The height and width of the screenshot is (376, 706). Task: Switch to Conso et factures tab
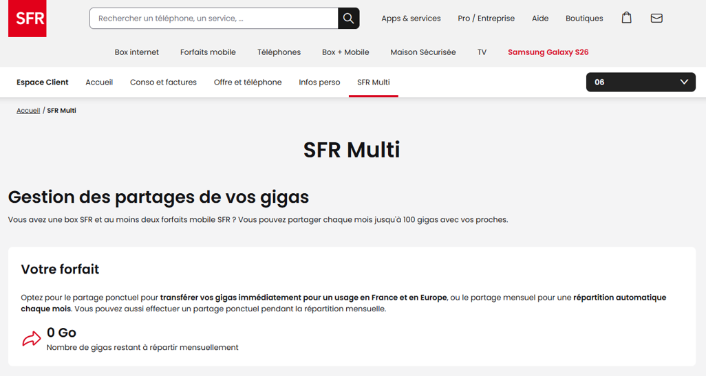164,82
